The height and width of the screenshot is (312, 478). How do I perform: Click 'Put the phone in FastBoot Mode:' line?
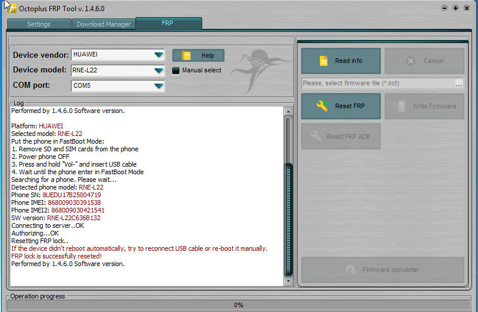coord(58,141)
